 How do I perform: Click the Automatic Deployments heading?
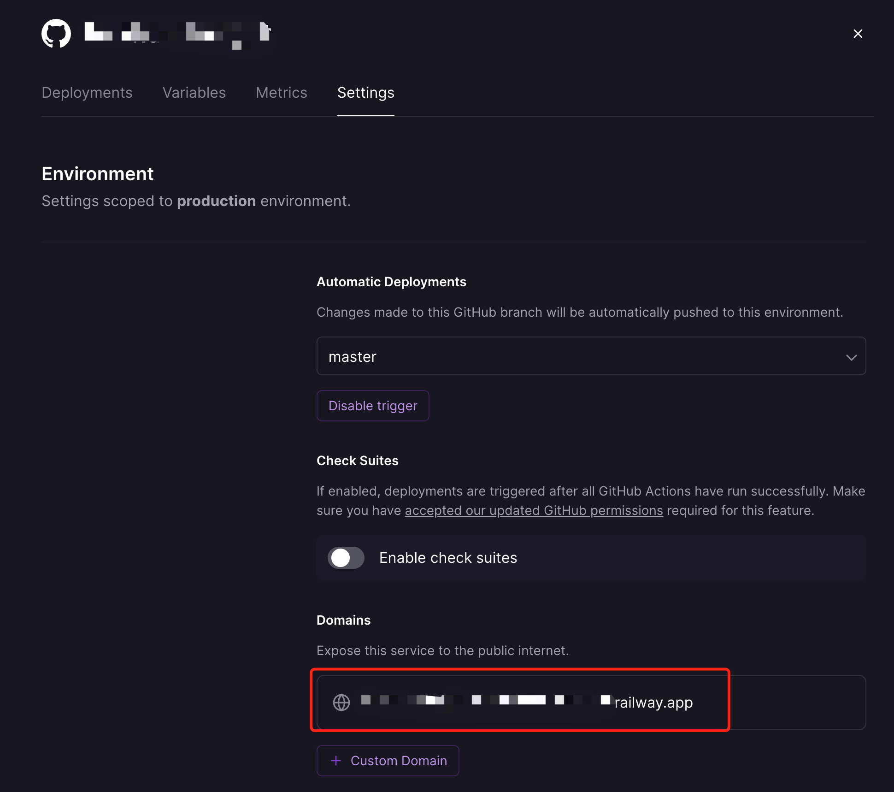coord(391,282)
